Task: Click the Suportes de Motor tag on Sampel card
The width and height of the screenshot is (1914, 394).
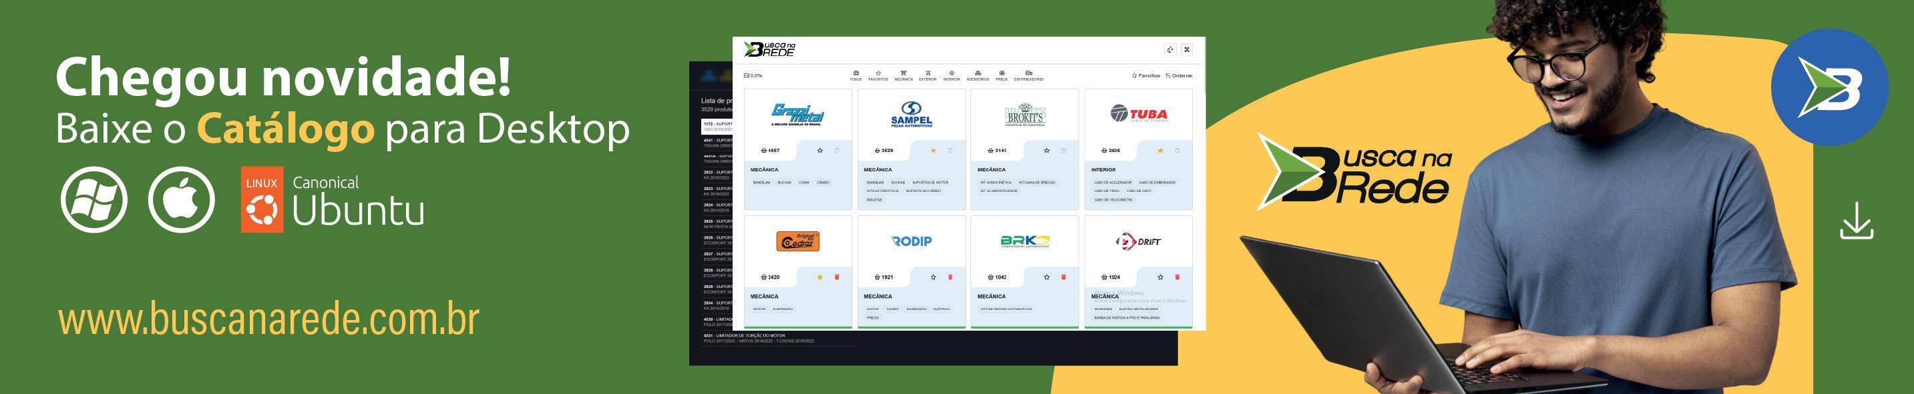Action: pyautogui.click(x=930, y=182)
